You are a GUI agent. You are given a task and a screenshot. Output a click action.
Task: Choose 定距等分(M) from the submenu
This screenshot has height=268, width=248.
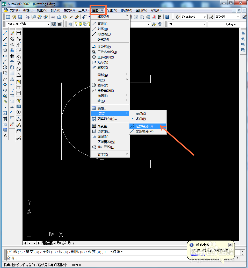[x=148, y=132]
